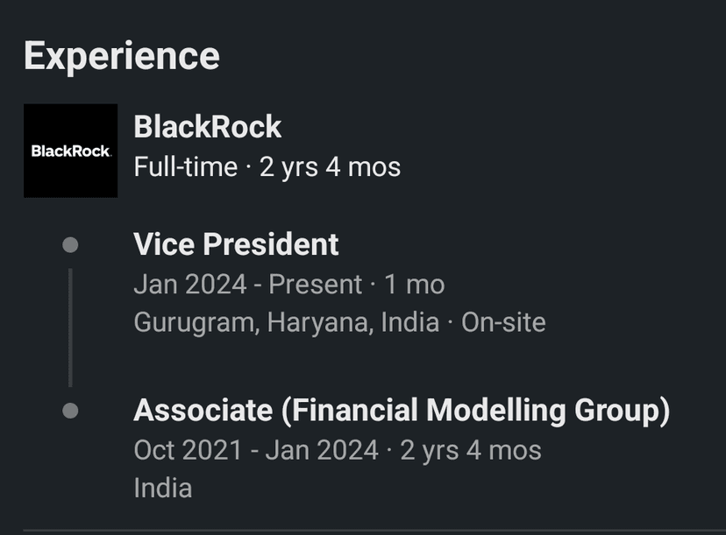Click the "On-site" workplace type label
726x535 pixels.
(x=503, y=322)
